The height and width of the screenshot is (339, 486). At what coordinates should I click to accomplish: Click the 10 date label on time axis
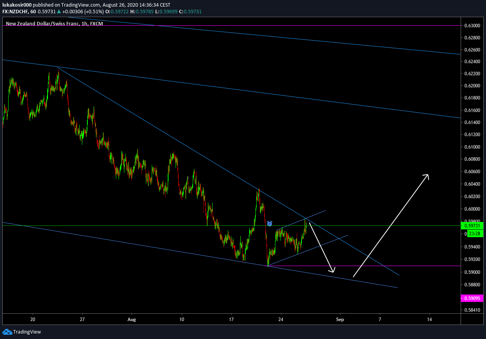(x=182, y=319)
